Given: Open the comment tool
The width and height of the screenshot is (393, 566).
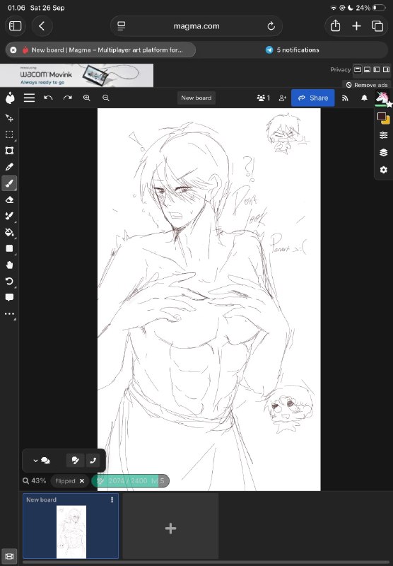Looking at the screenshot, I should point(9,297).
